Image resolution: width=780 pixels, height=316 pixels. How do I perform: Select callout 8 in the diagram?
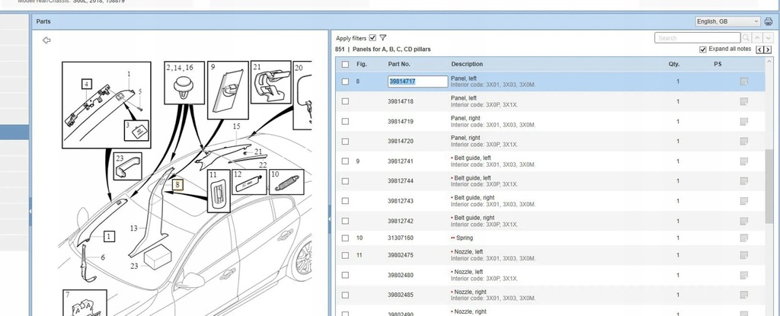[x=177, y=185]
